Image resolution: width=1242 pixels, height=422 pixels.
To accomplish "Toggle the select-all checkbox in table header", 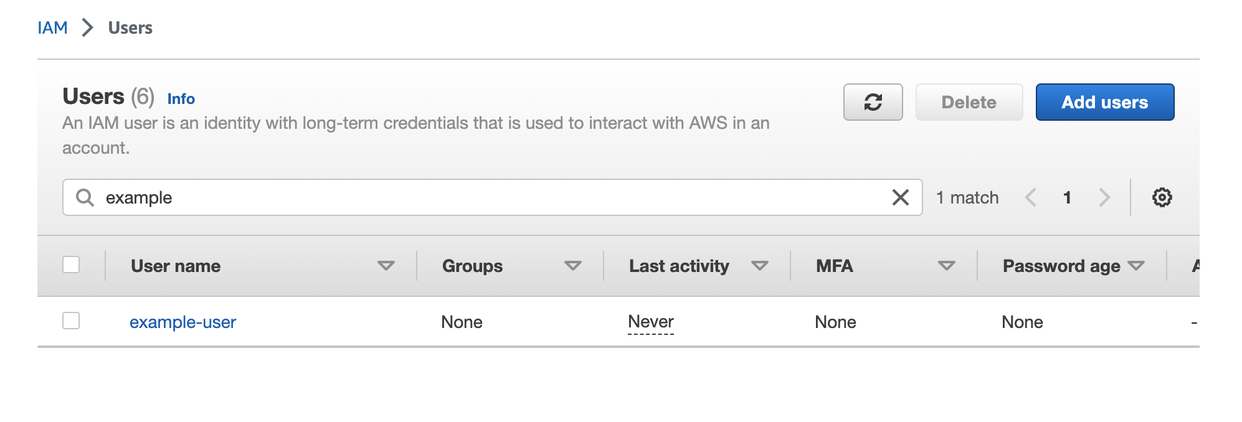I will [72, 265].
